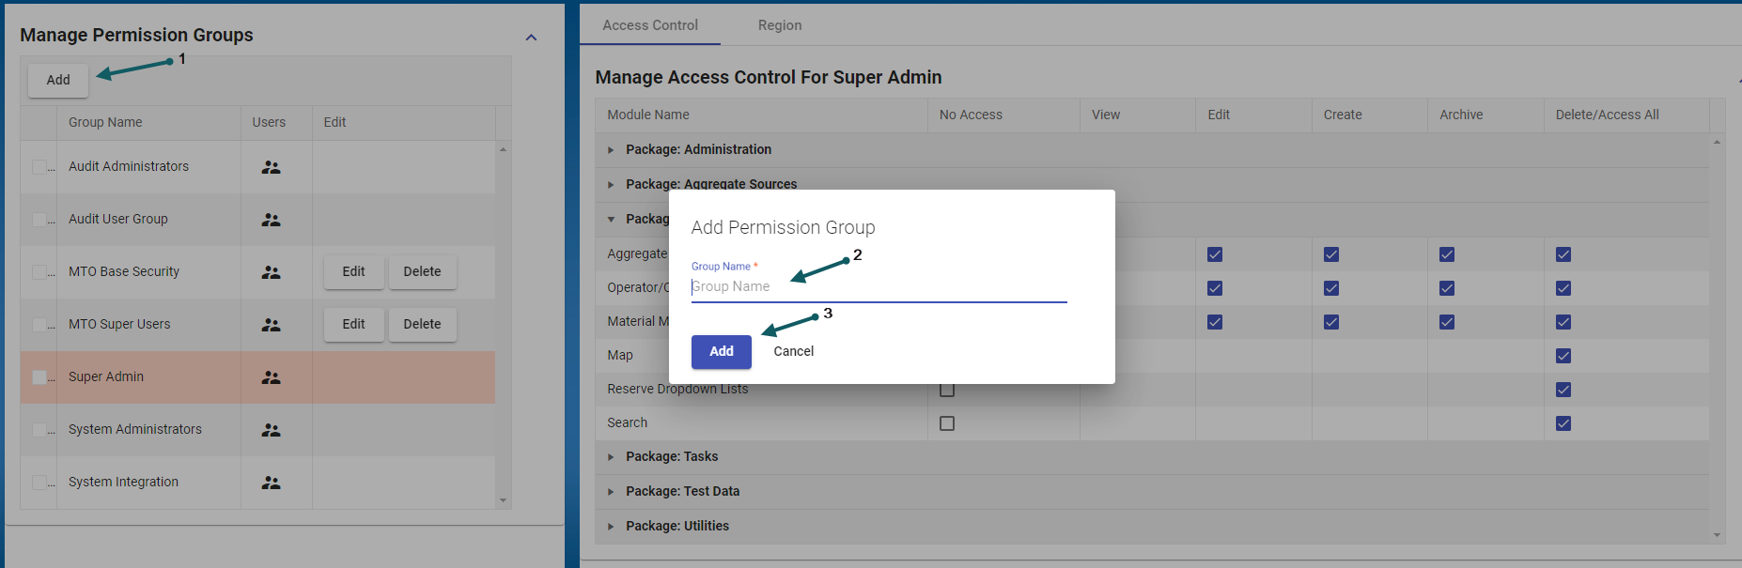
Task: Collapse the Manage Permission Groups panel chevron
Action: point(531,38)
